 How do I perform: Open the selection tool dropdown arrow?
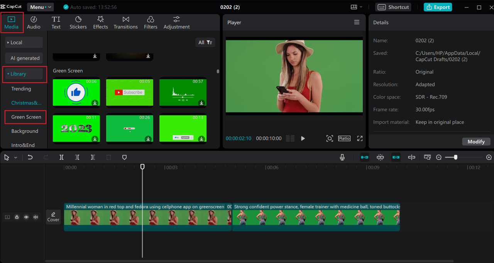16,158
